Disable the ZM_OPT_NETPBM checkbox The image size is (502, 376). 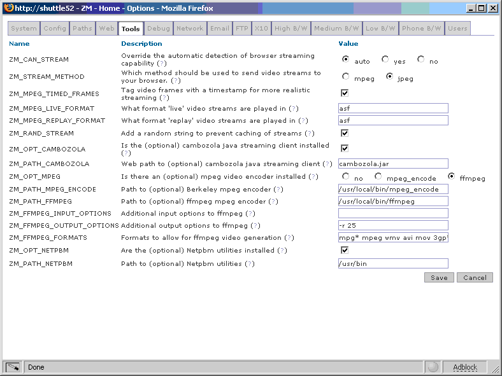[x=345, y=250]
